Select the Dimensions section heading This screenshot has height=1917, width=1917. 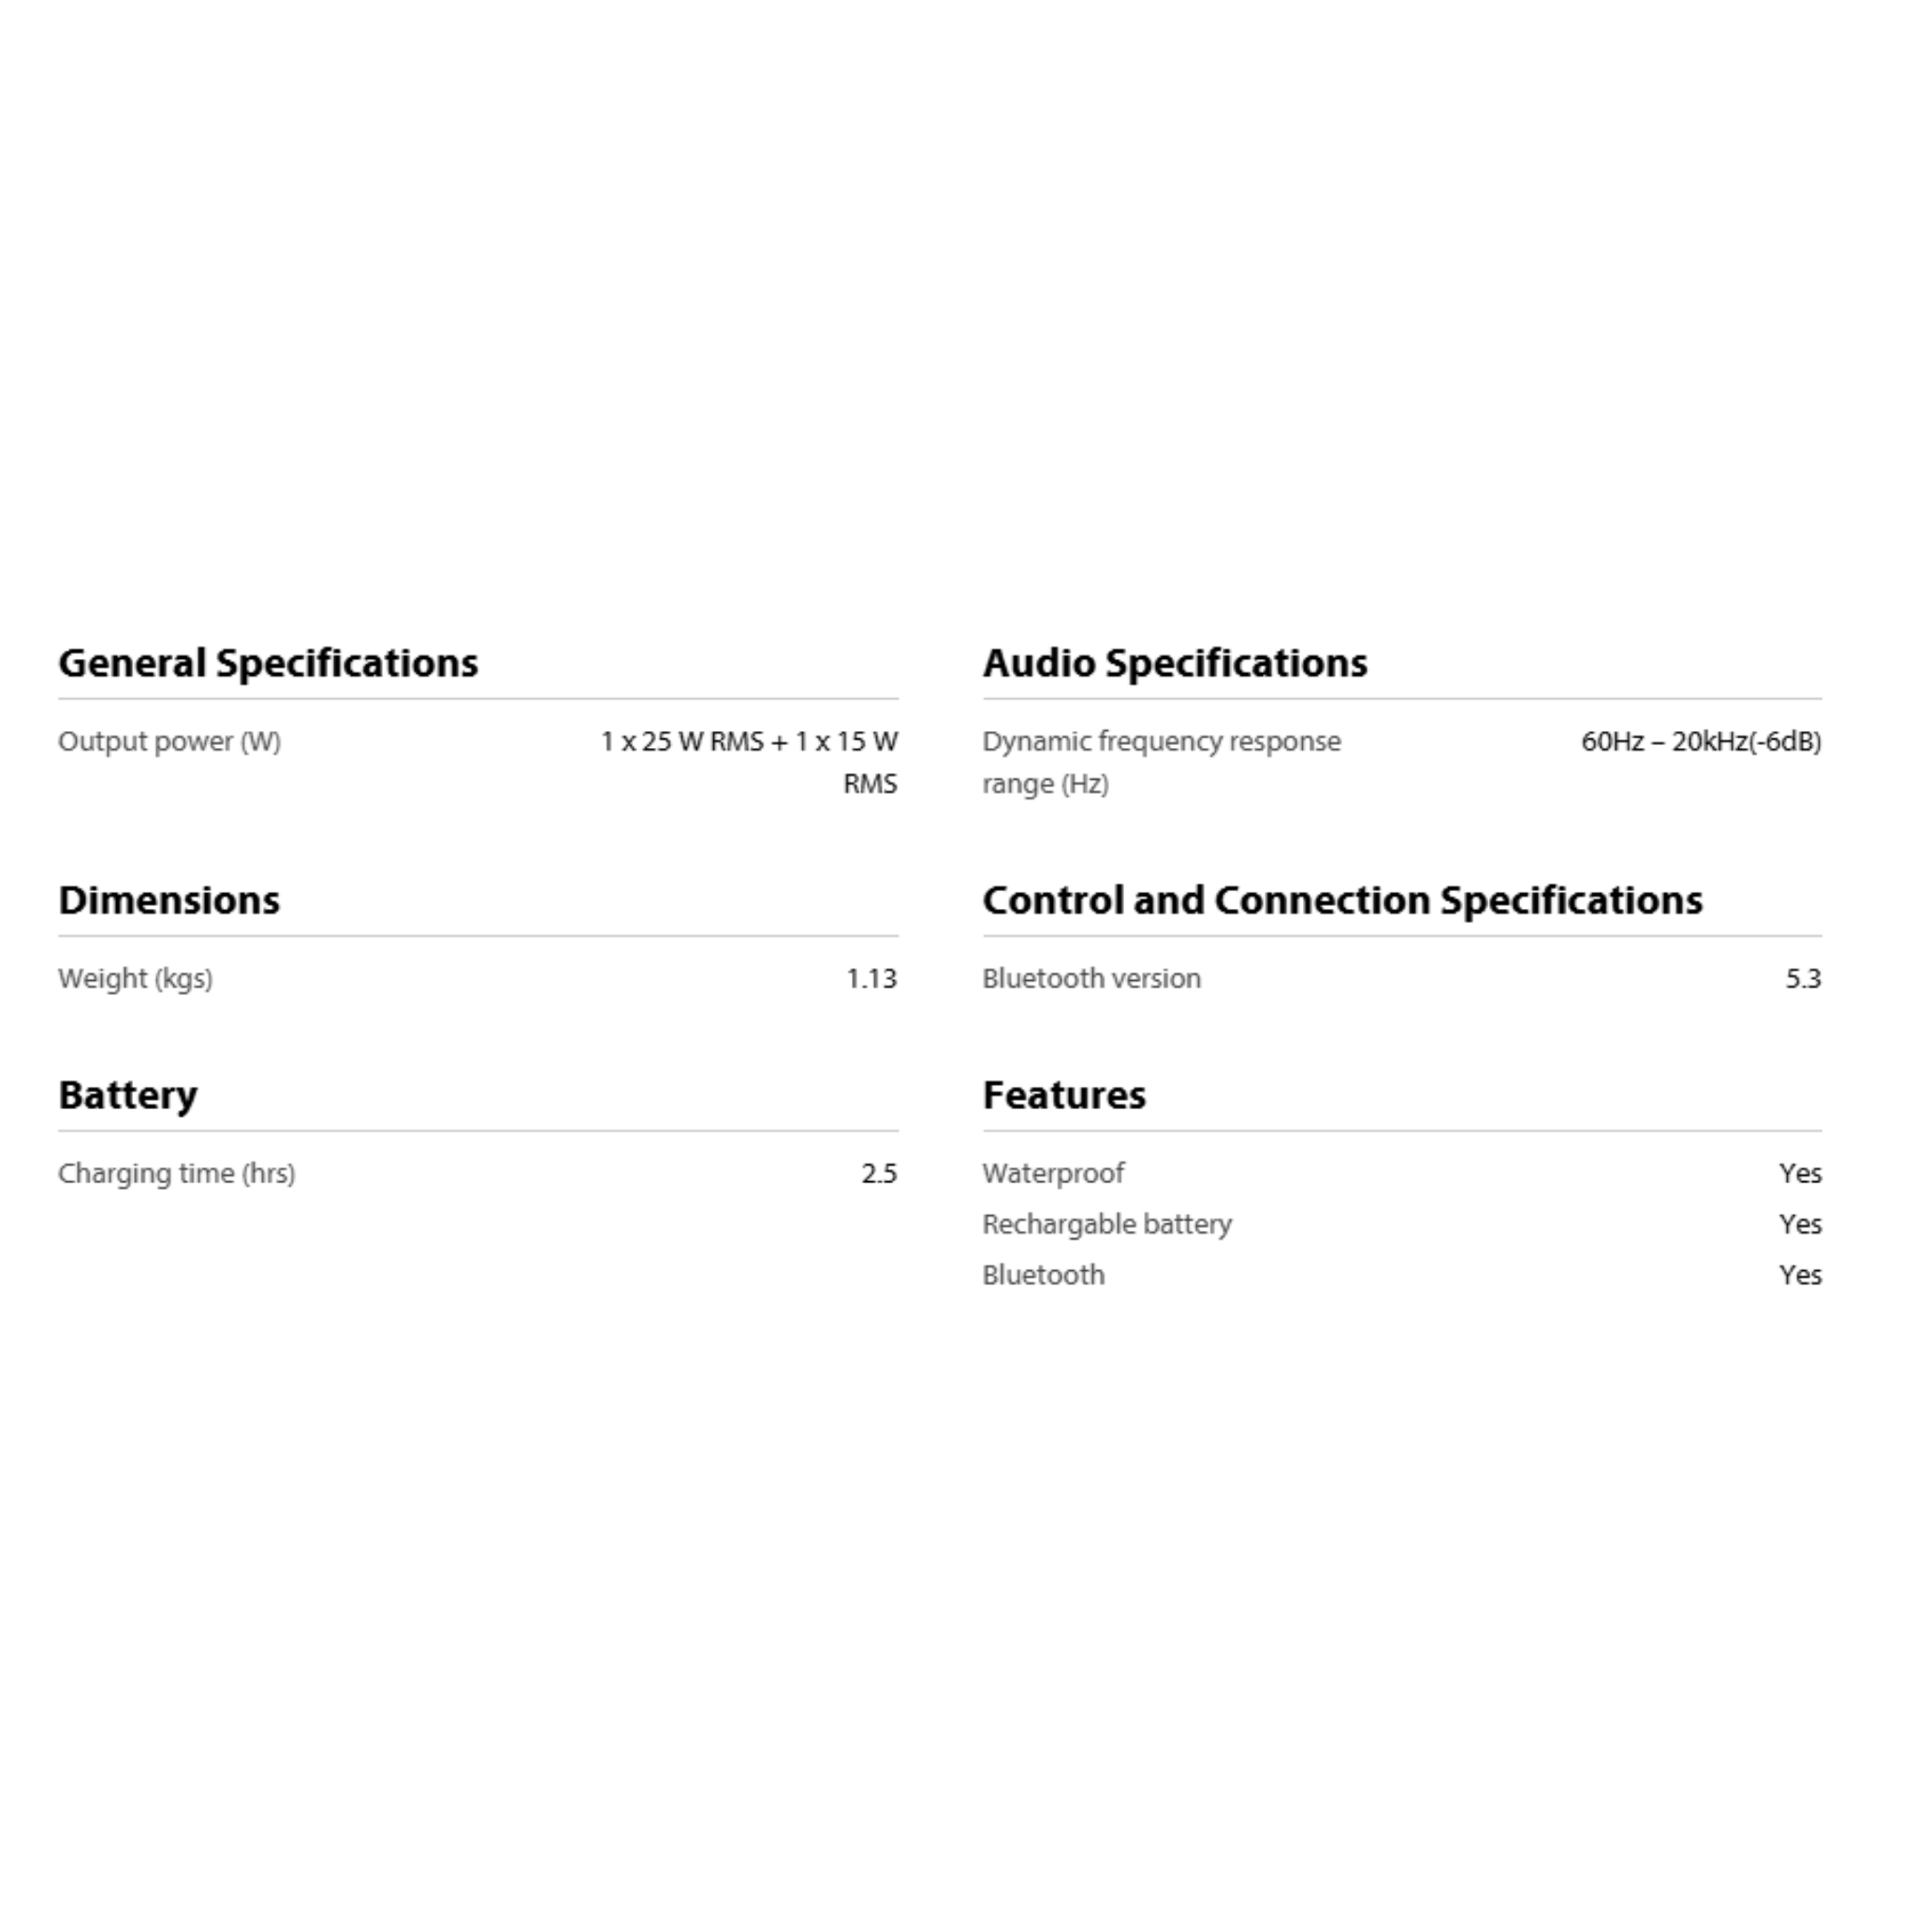(168, 900)
